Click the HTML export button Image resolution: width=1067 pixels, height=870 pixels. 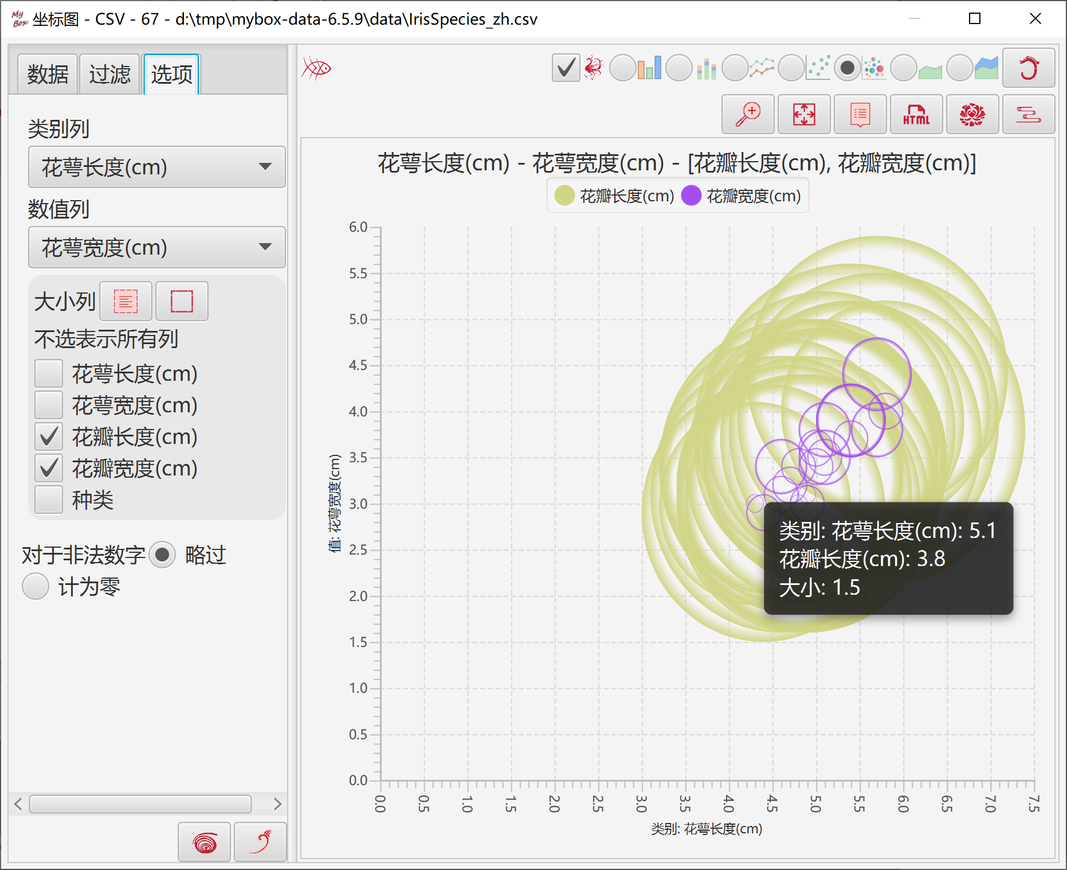click(916, 114)
